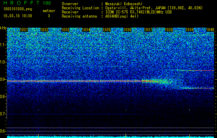The image size is (217, 138).
Task: Click the kHz axis unit label
Action: coord(3,28)
